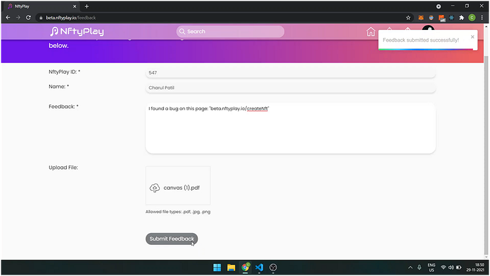Show hidden tray icons chevron
The height and width of the screenshot is (276, 490).
(410, 267)
